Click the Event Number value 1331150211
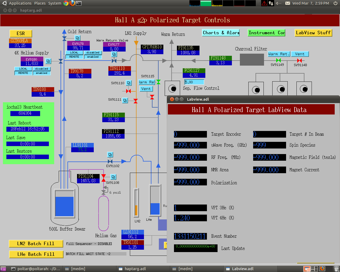Image resolution: width=340 pixels, height=272 pixels. [x=190, y=236]
